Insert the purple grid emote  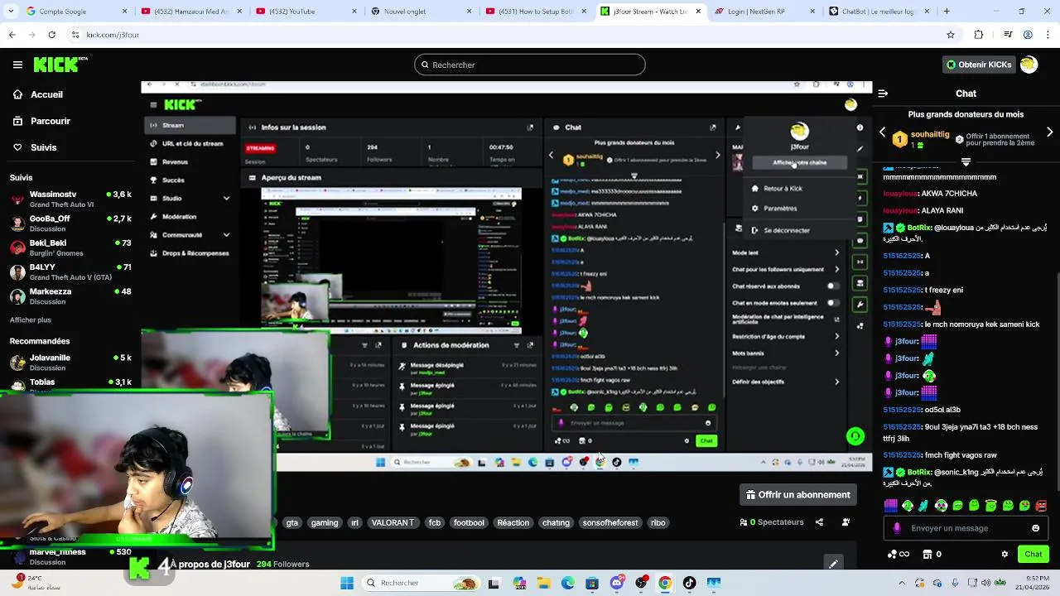point(890,505)
